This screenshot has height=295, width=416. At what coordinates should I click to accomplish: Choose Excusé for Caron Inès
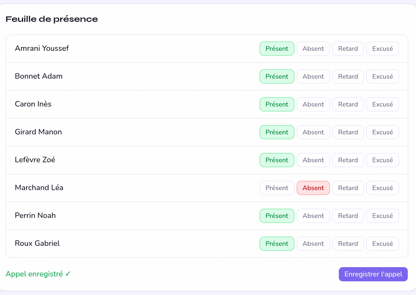[382, 104]
